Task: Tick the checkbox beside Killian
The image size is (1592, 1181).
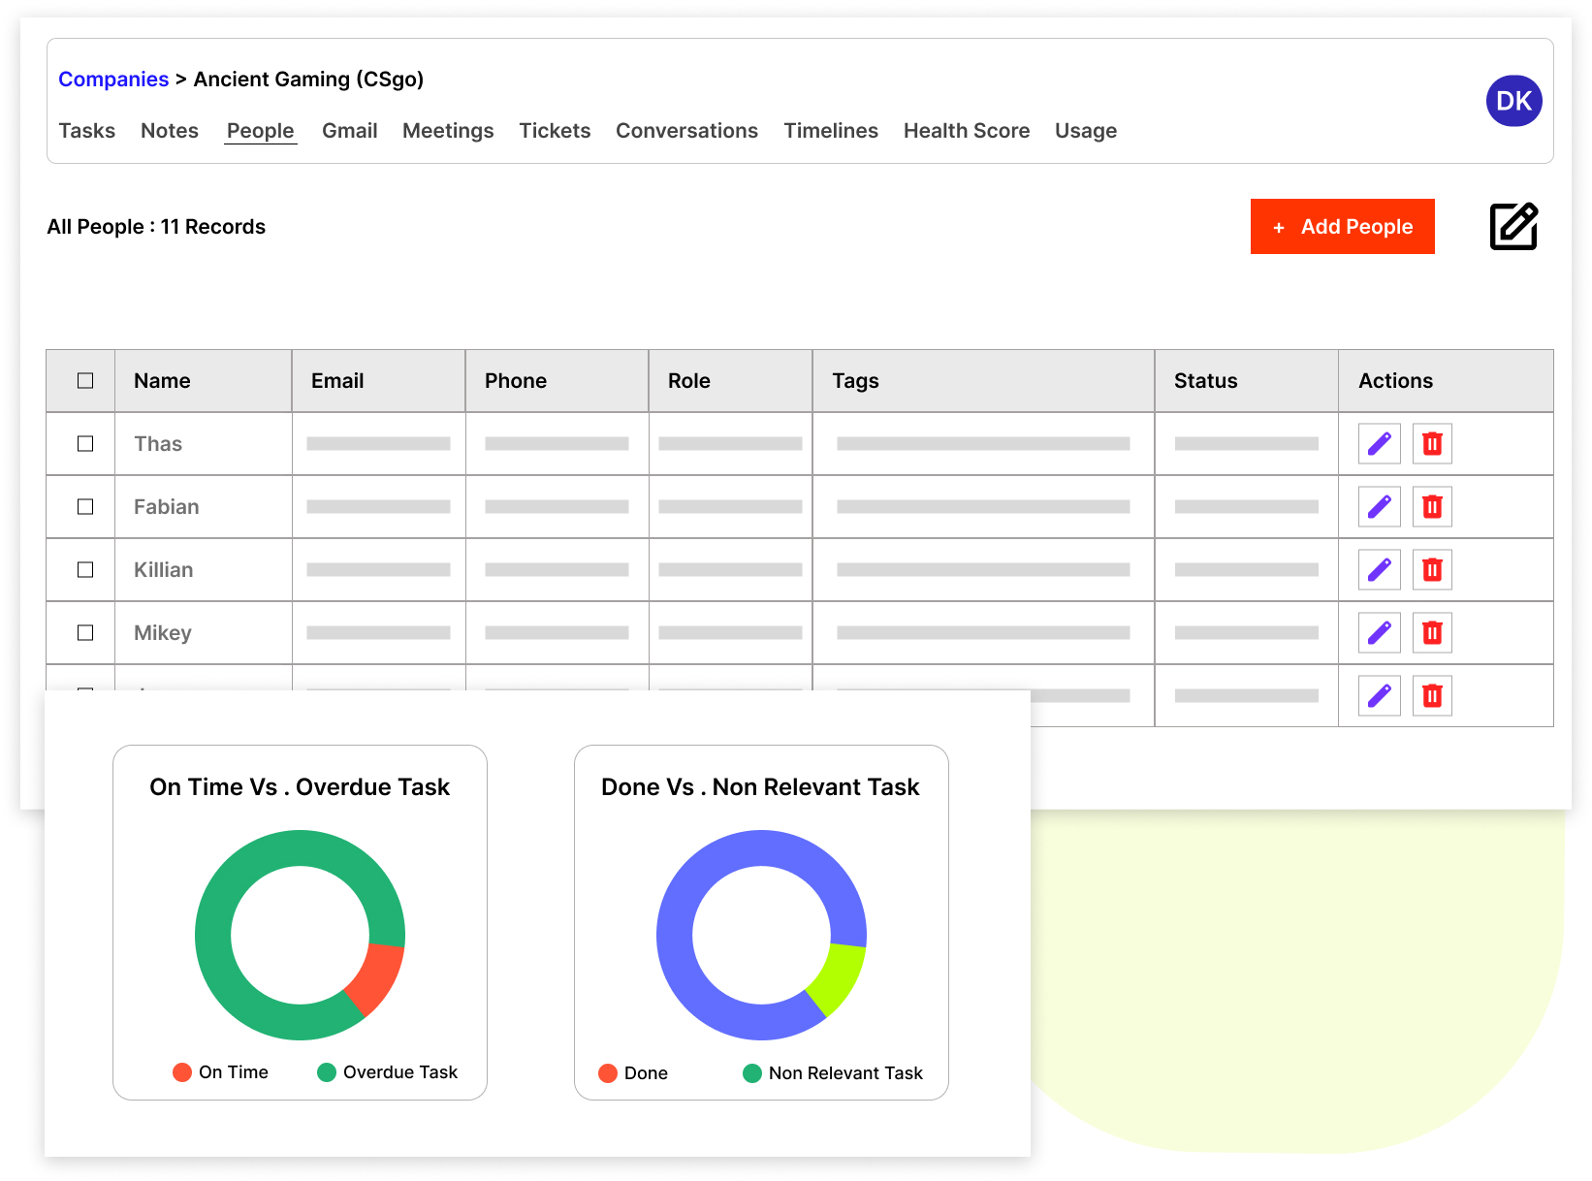Action: coord(85,570)
